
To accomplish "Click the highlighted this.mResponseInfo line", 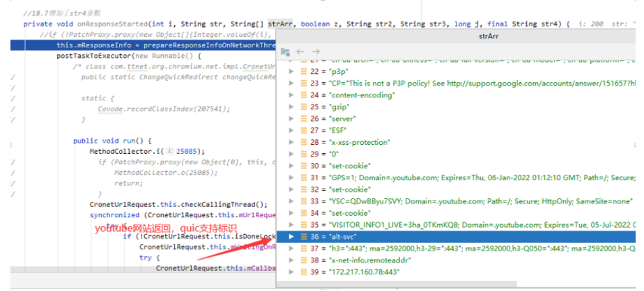I will (x=144, y=45).
